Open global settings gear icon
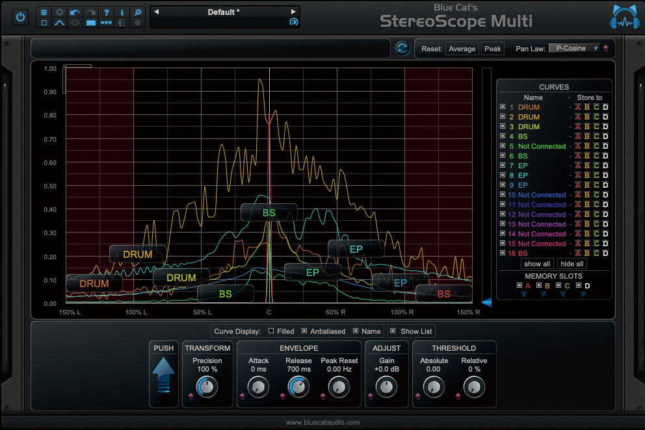The width and height of the screenshot is (645, 430). [60, 12]
